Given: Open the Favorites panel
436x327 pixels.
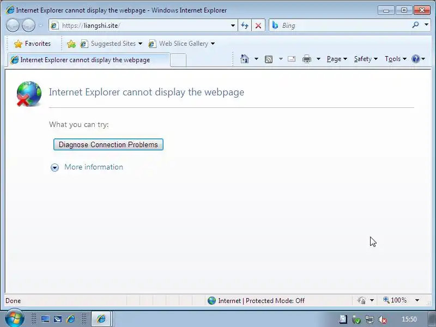Looking at the screenshot, I should 32,44.
